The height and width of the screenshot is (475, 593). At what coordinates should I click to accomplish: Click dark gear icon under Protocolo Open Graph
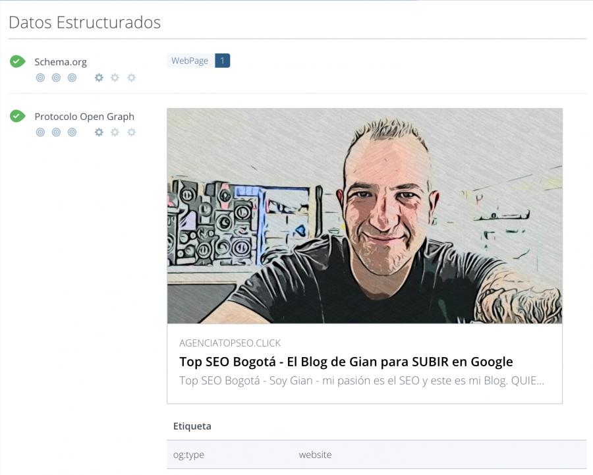coord(99,132)
